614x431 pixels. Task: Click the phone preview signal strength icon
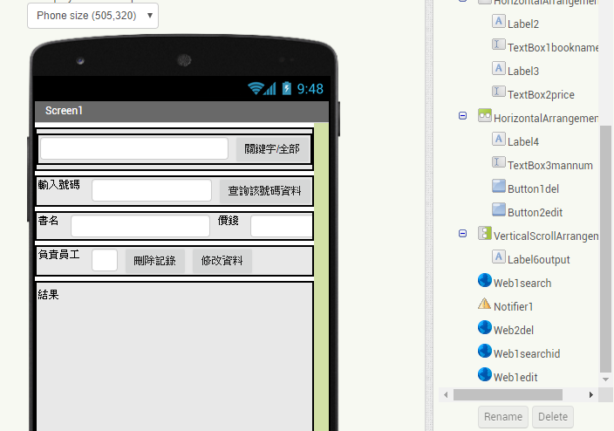pyautogui.click(x=269, y=88)
